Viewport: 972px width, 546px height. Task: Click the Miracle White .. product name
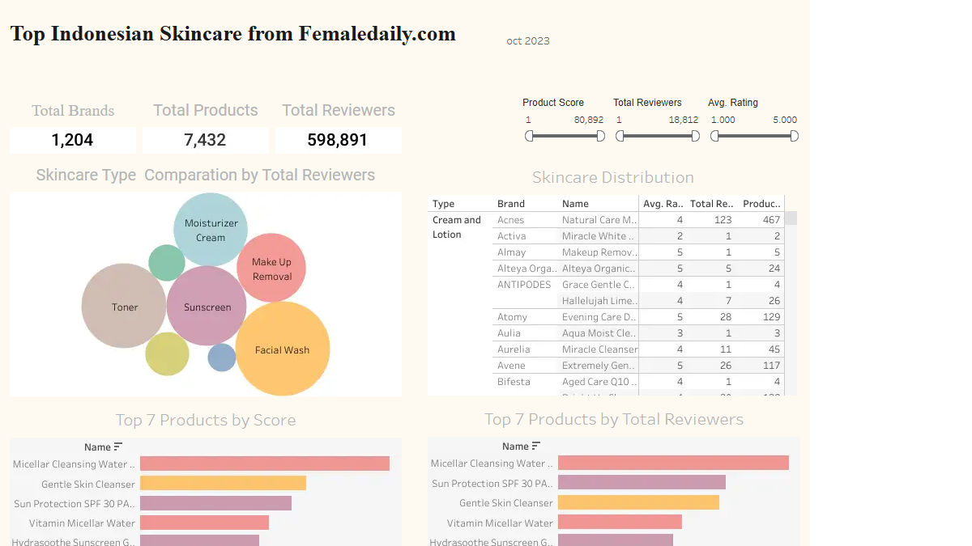(599, 236)
